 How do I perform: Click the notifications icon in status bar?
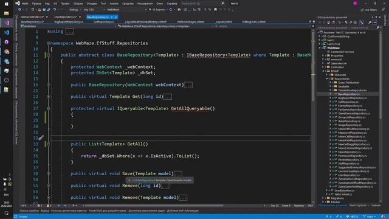tap(384, 217)
